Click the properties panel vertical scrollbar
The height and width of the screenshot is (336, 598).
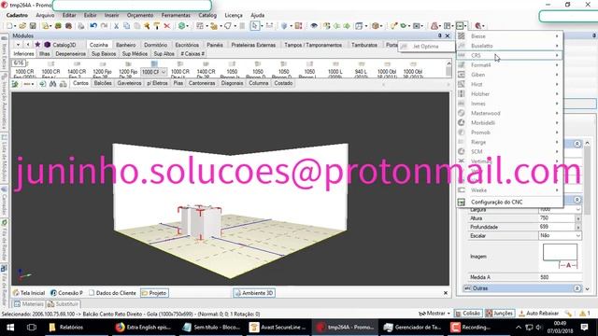click(x=588, y=216)
